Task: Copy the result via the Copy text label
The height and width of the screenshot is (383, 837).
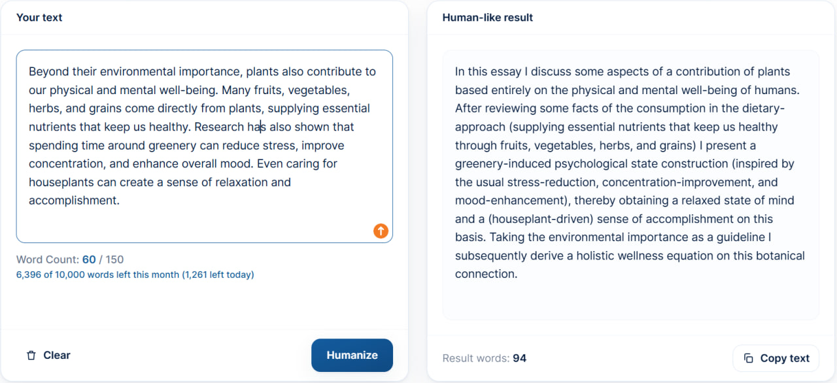Action: pos(785,358)
